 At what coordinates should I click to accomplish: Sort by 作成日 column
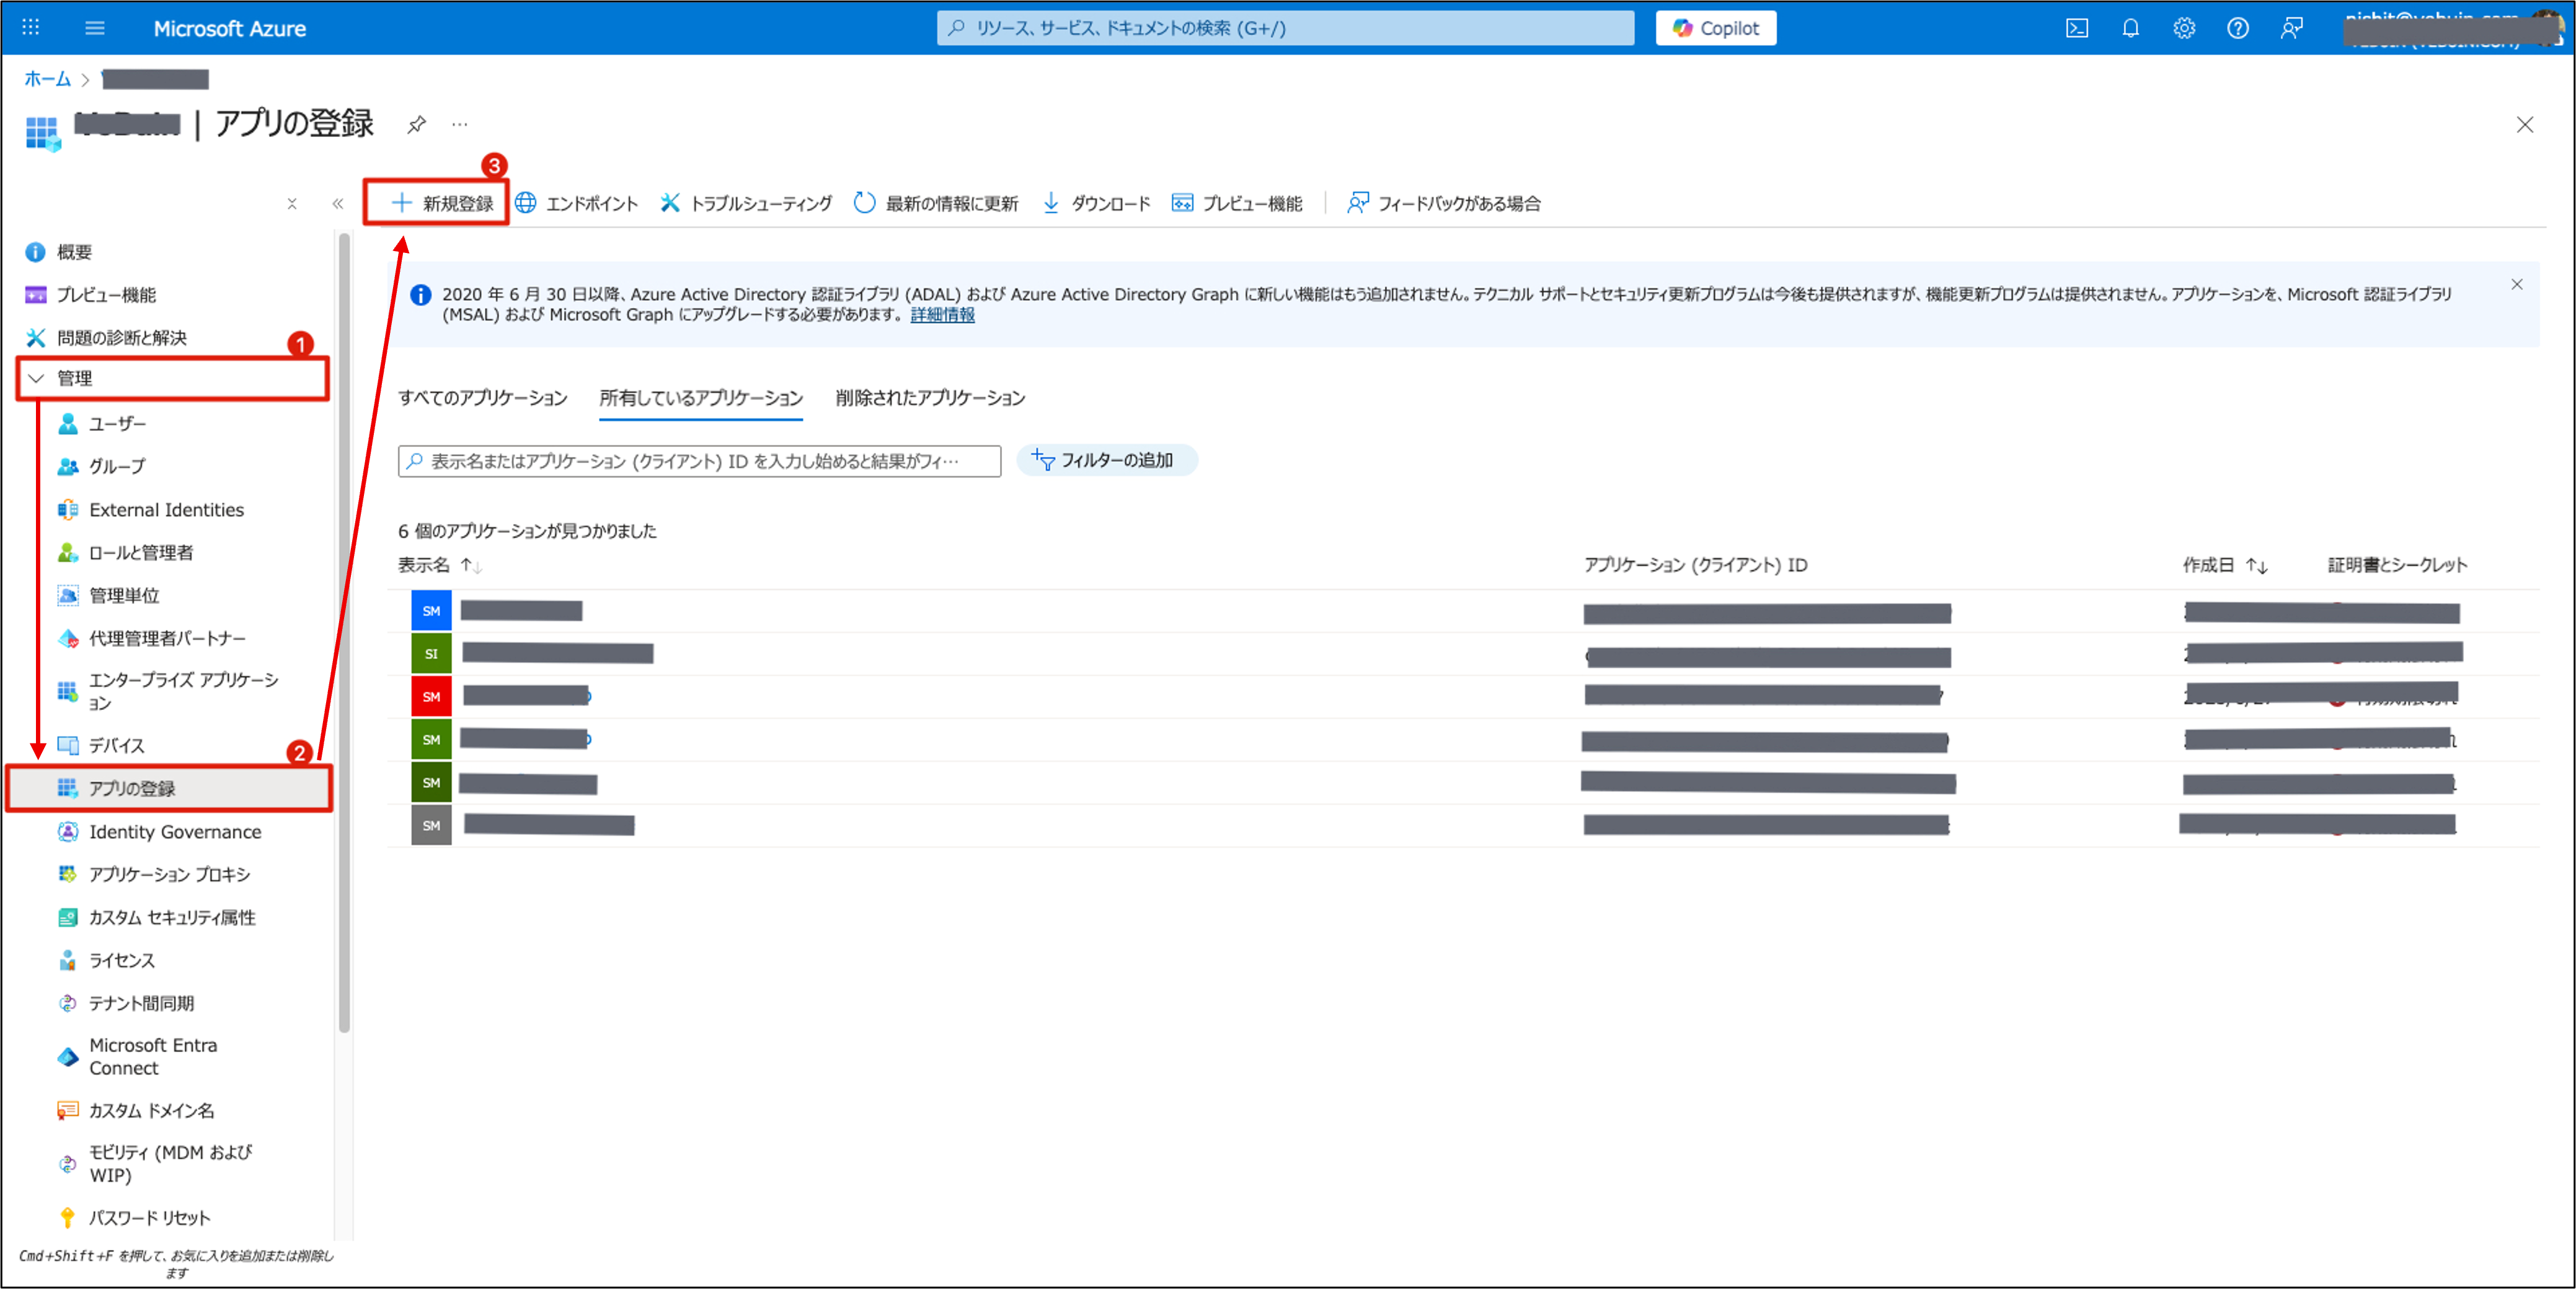[x=2224, y=566]
